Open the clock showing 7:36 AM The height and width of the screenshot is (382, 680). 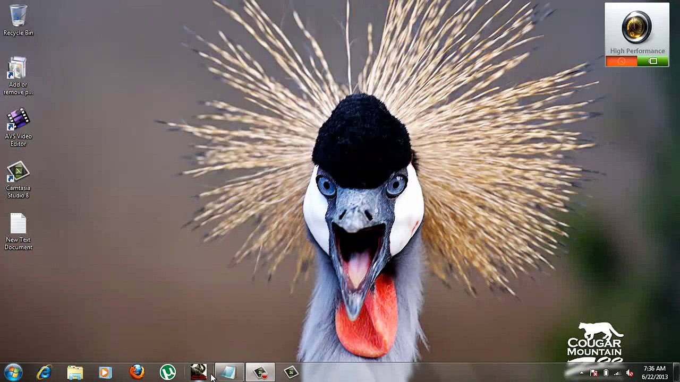654,372
